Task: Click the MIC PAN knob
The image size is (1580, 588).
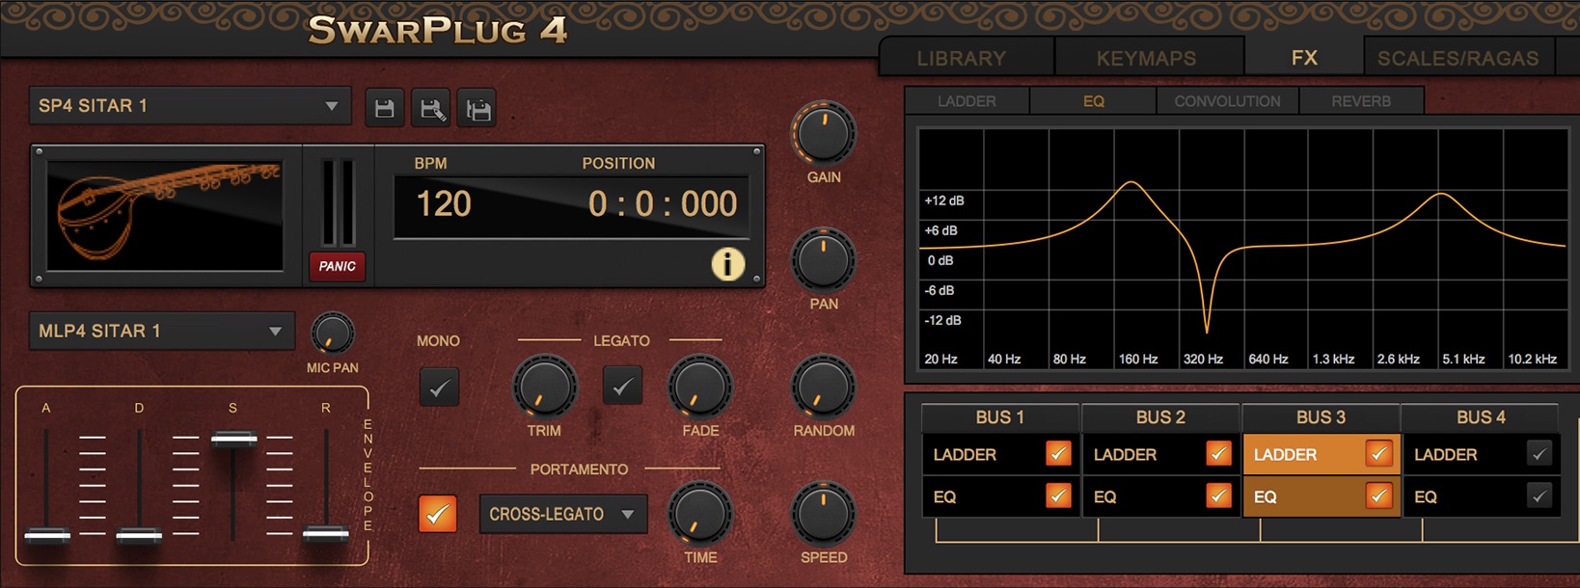Action: tap(332, 334)
